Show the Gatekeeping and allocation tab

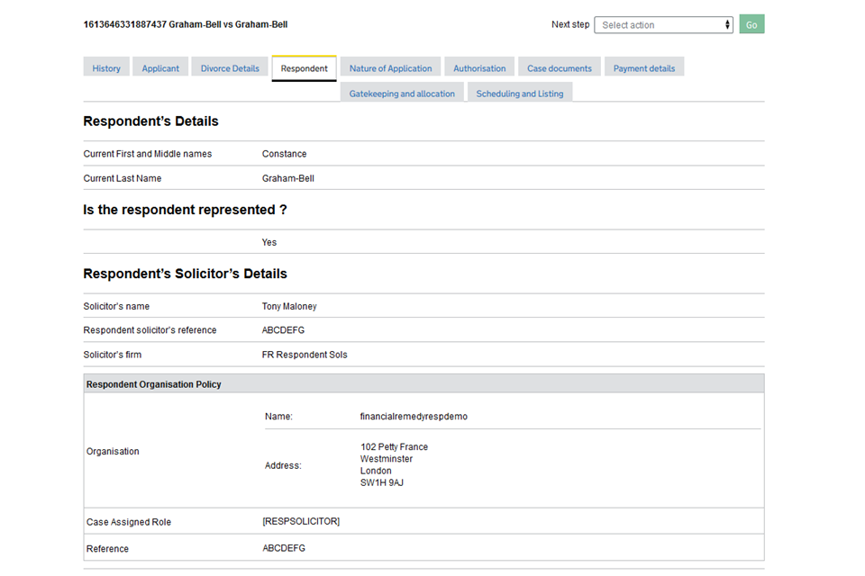click(x=402, y=94)
